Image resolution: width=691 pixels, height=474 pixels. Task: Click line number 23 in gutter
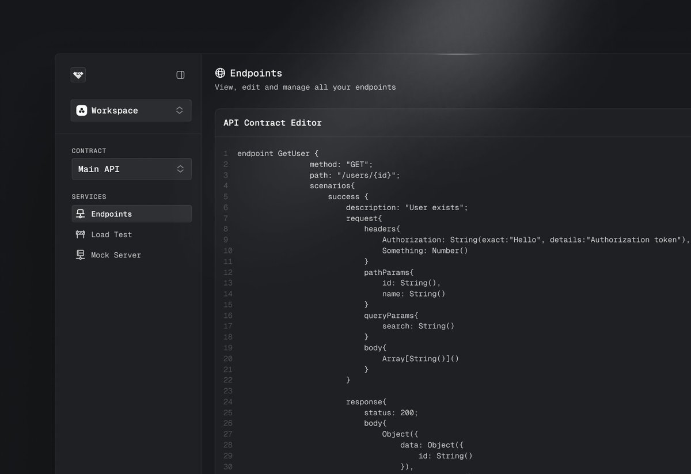pos(227,391)
